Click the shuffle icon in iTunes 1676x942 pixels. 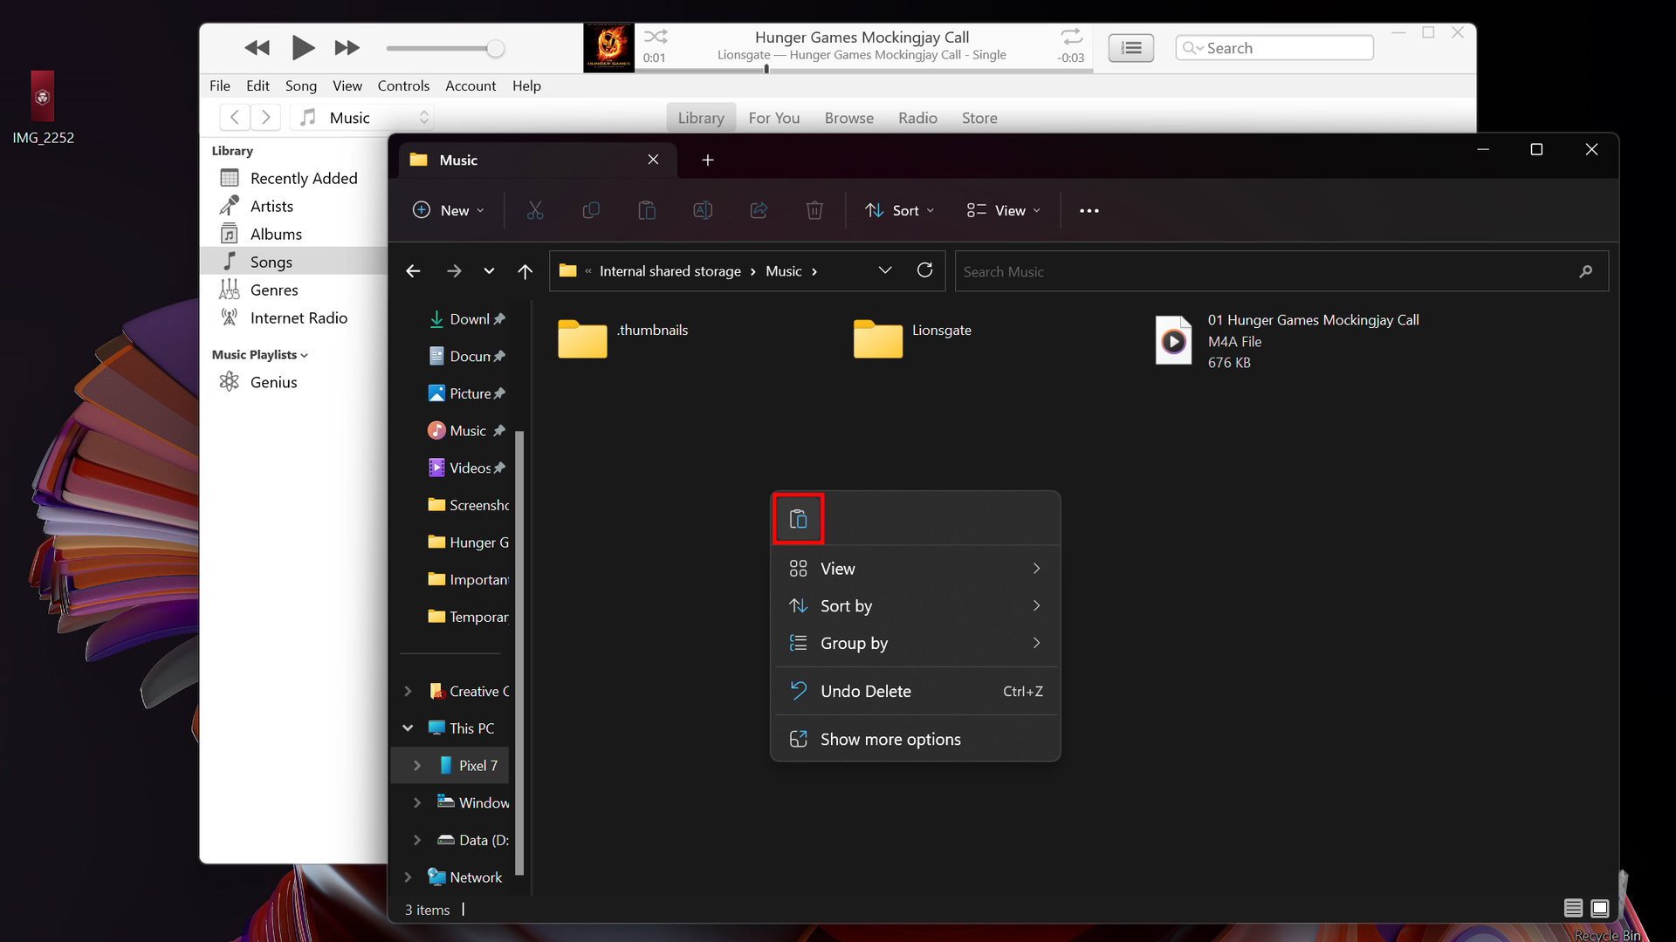[656, 37]
